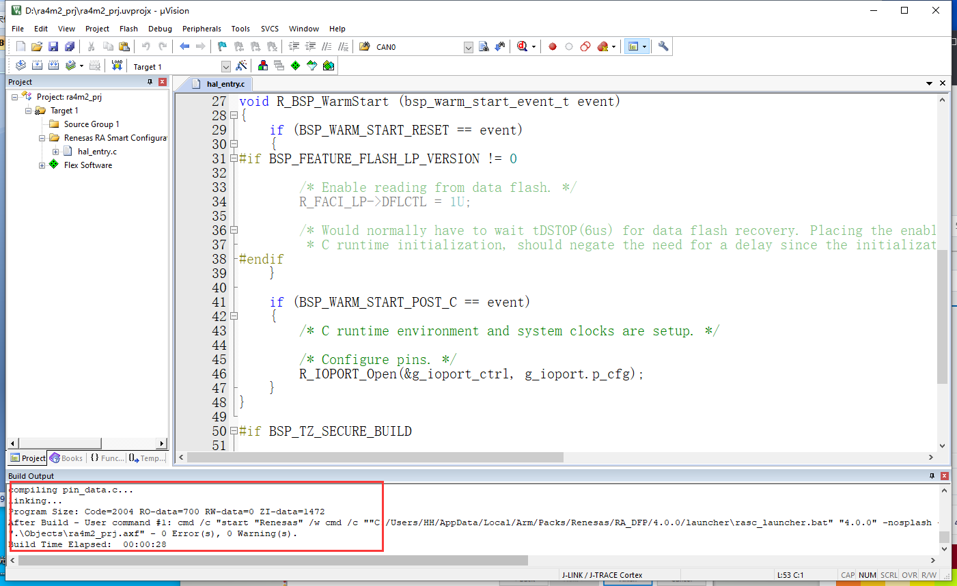This screenshot has height=586, width=957.
Task: Open the CAN0 find combo box dropdown
Action: [469, 47]
